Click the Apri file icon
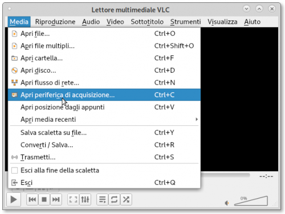This screenshot has width=285, height=214. coord(14,34)
